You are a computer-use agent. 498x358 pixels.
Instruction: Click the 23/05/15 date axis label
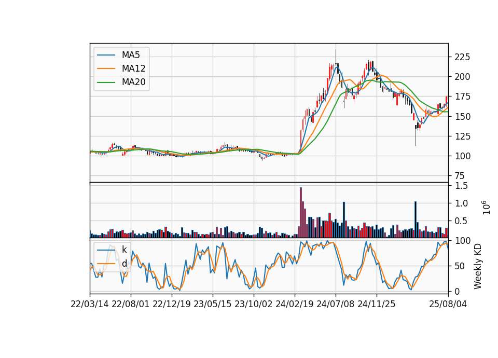[213, 304]
